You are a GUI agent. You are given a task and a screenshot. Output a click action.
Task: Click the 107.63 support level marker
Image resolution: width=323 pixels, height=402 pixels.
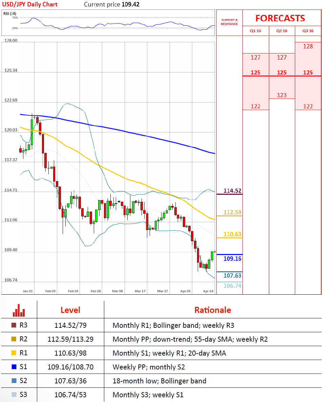(232, 275)
